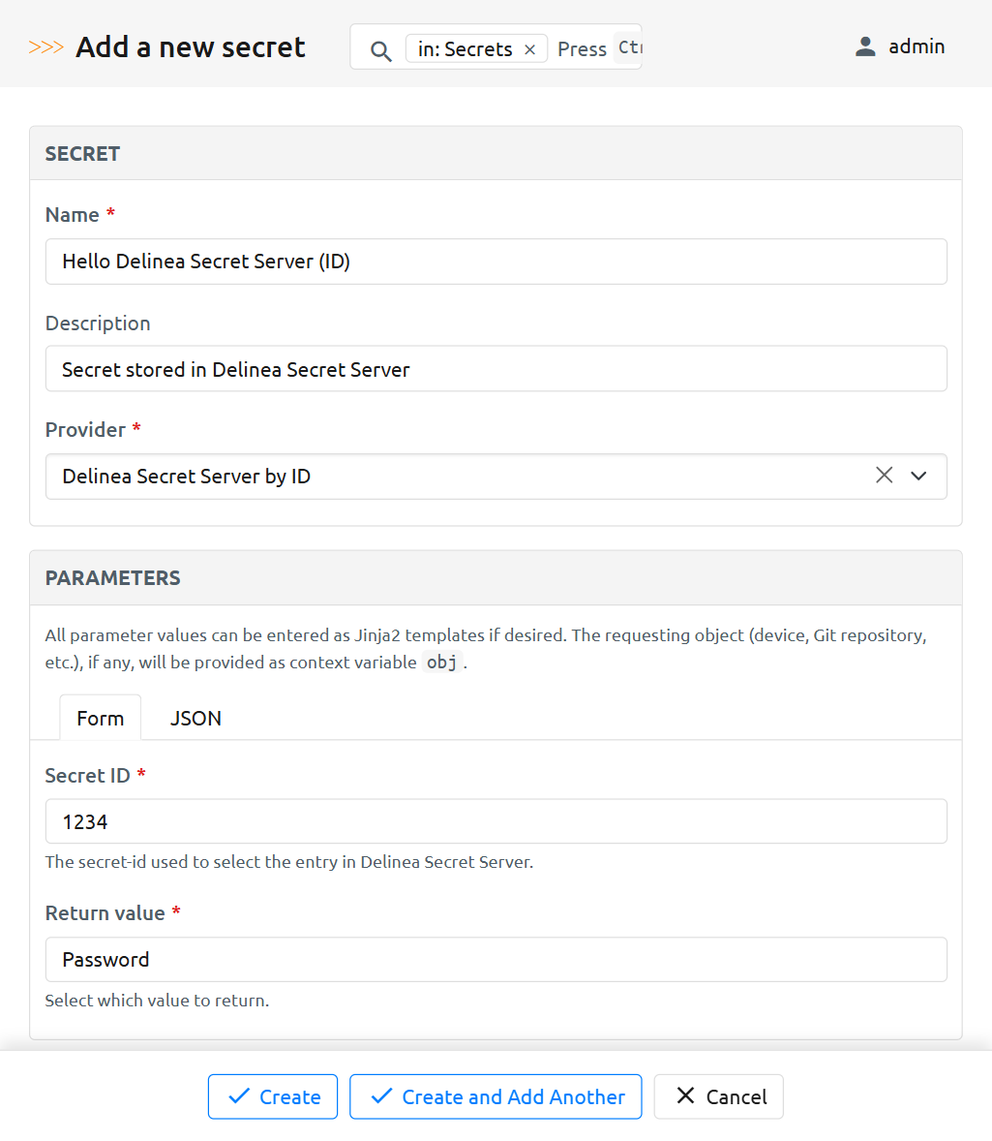
Task: Open the admin user menu label
Action: coord(917,46)
